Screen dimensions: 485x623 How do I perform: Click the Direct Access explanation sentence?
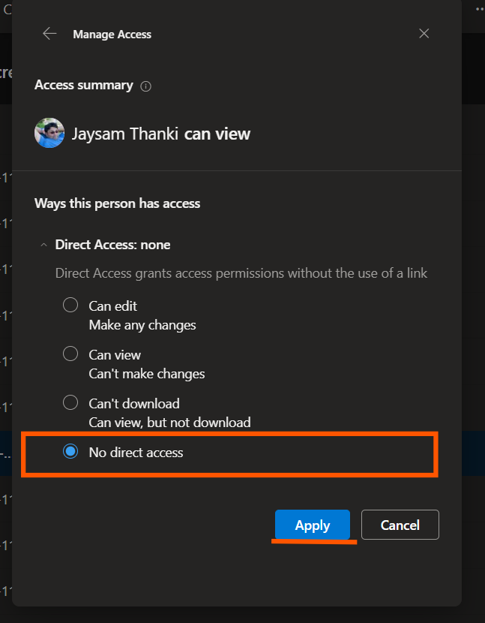(x=241, y=273)
